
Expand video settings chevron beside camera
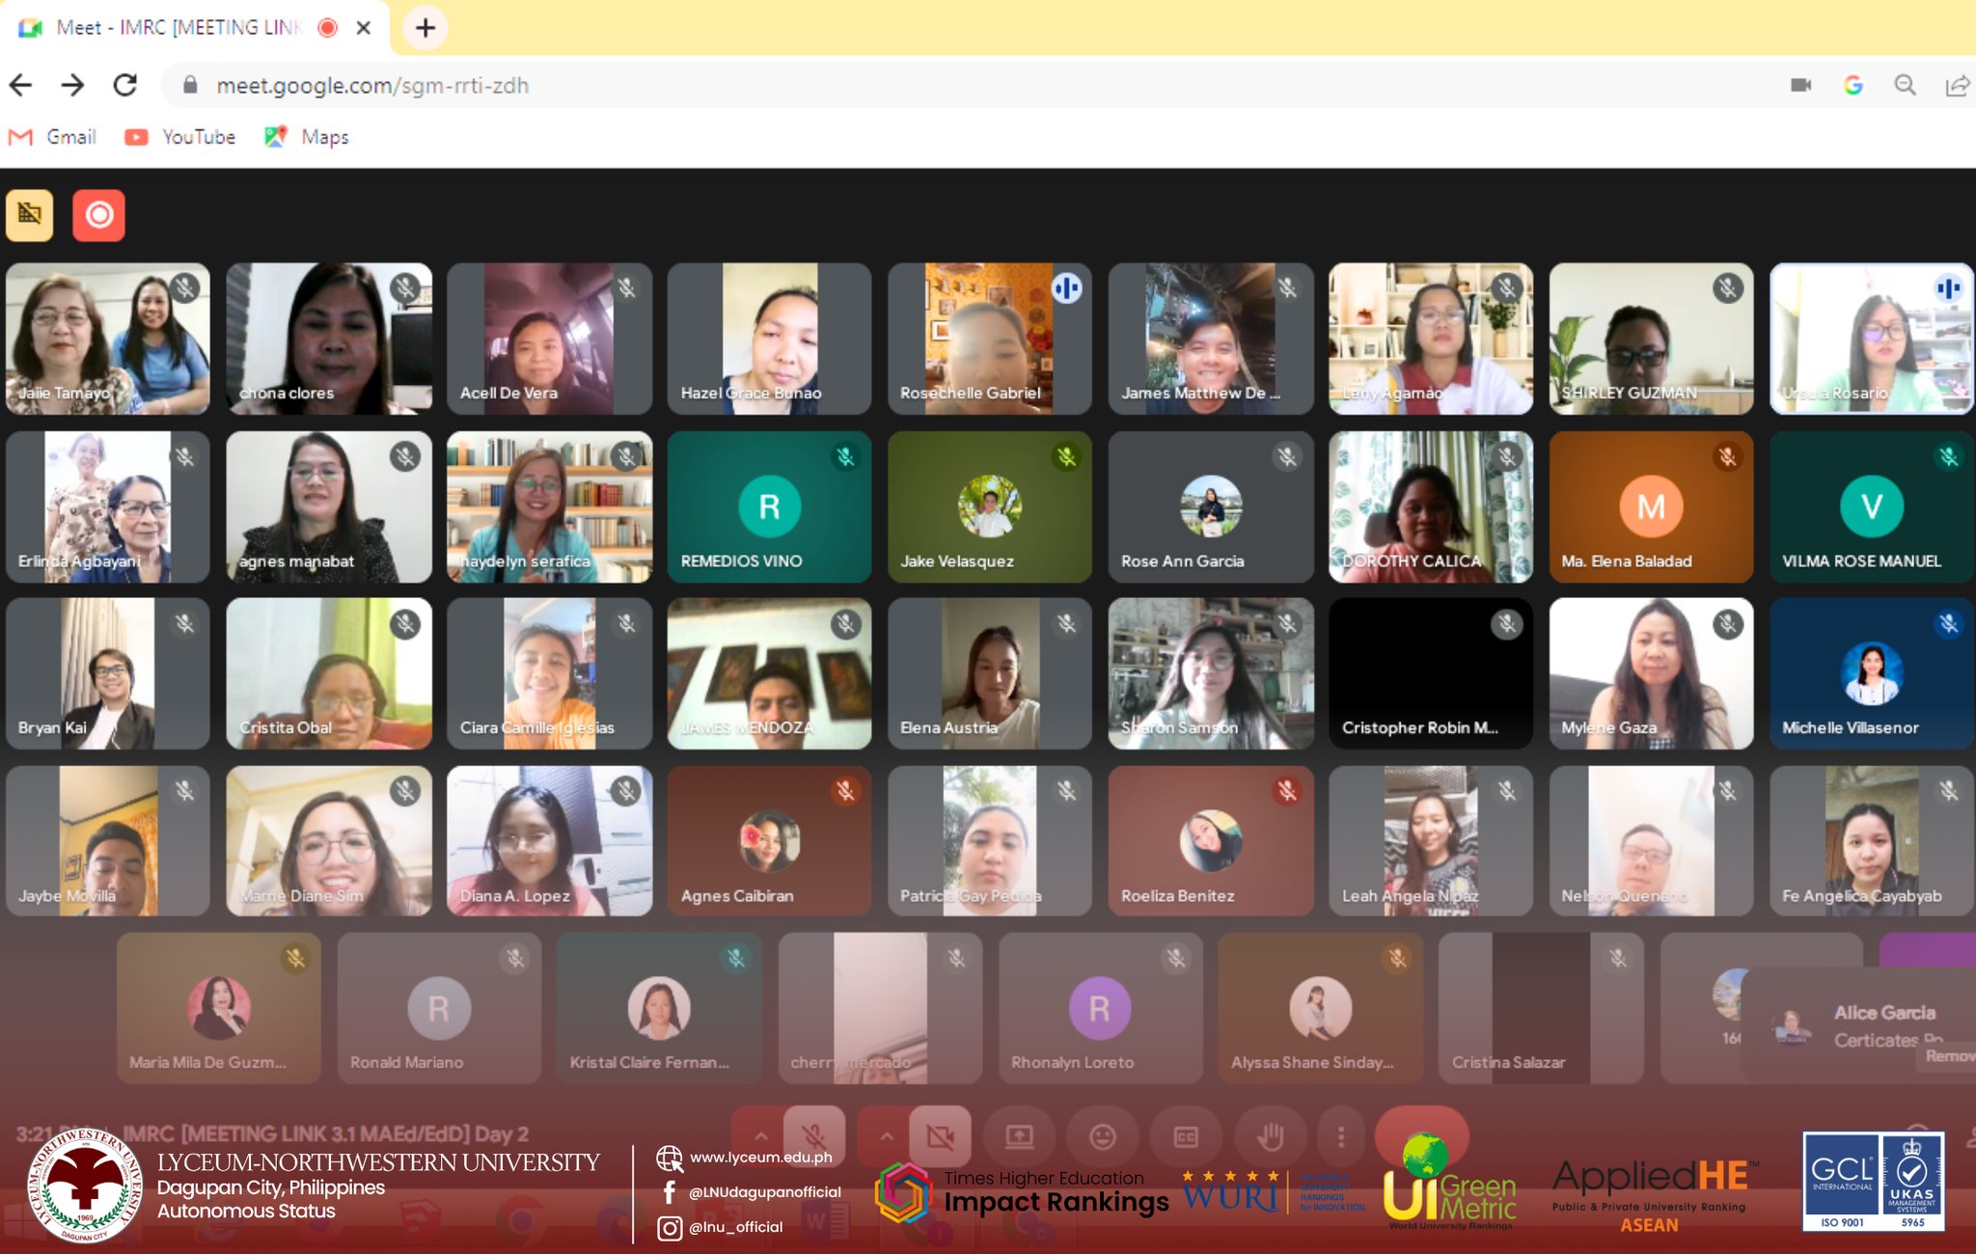(885, 1136)
